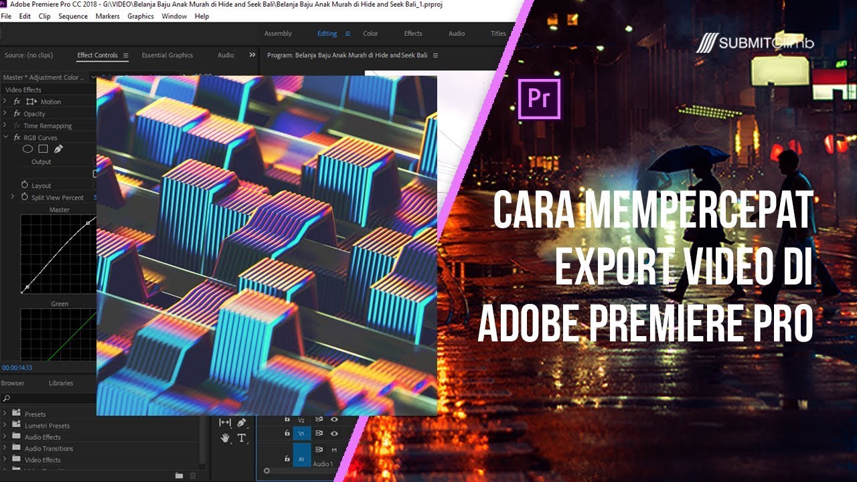This screenshot has height=482, width=857.
Task: Click the Master RGB curve graph
Action: pos(59,254)
